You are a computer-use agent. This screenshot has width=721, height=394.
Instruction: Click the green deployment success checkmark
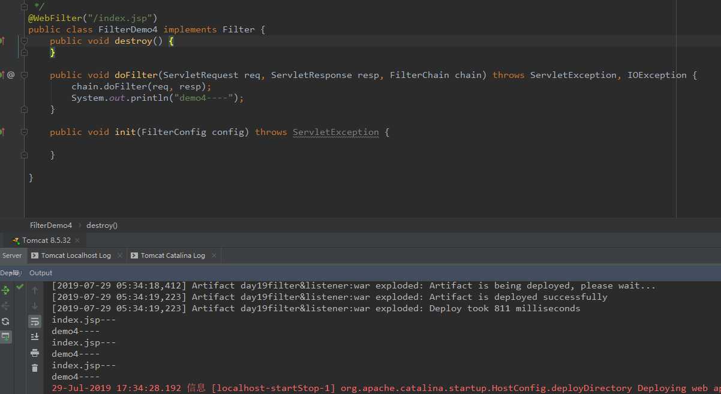(20, 287)
